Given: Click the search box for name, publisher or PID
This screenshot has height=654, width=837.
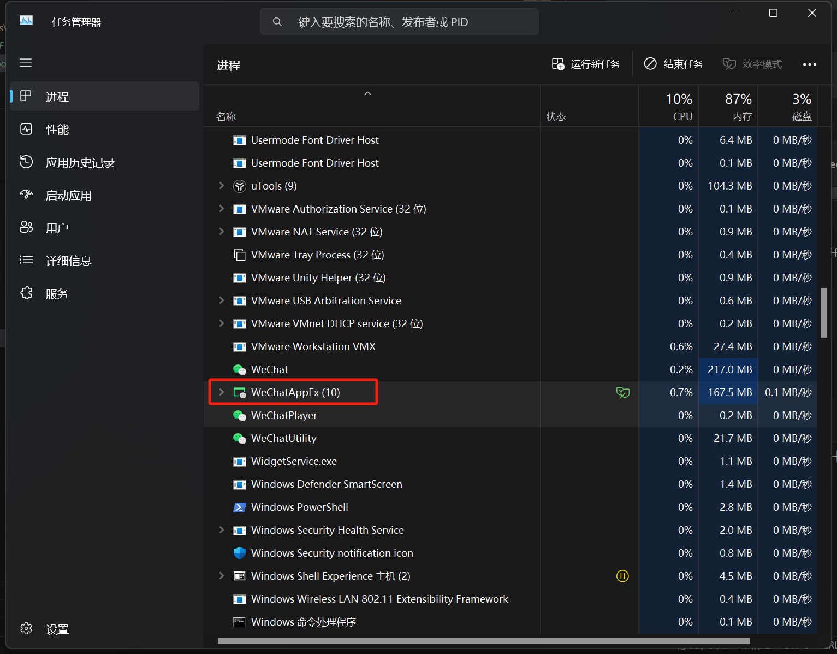Looking at the screenshot, I should (399, 22).
